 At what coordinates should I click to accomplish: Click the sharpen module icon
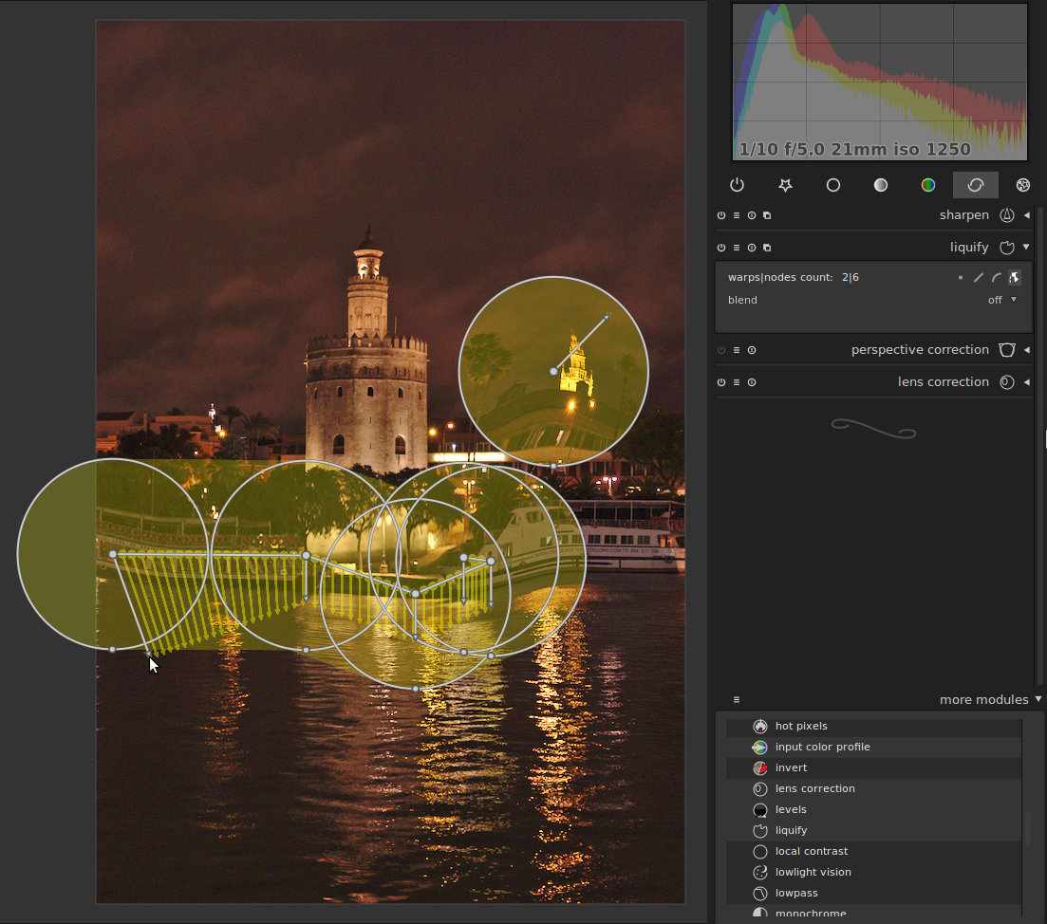[1007, 214]
